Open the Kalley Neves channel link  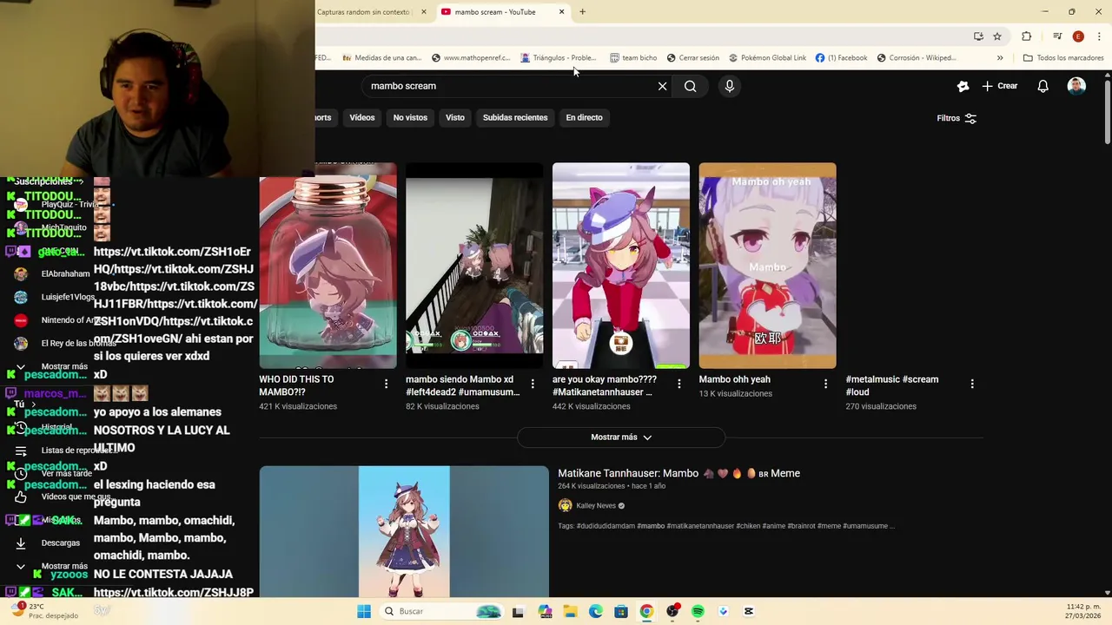596,506
